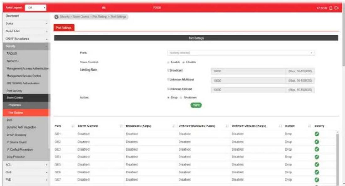Open IP Conflict Prevention sidebar item

pos(19,150)
